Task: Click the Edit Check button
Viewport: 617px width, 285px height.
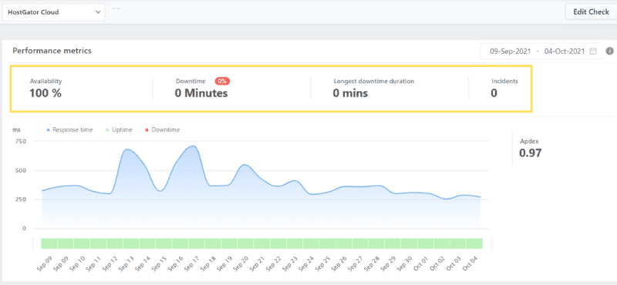Action: [x=591, y=12]
